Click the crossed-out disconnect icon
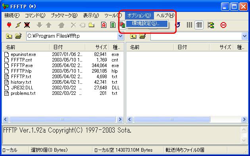The height and width of the screenshot is (156, 250). tap(27, 25)
